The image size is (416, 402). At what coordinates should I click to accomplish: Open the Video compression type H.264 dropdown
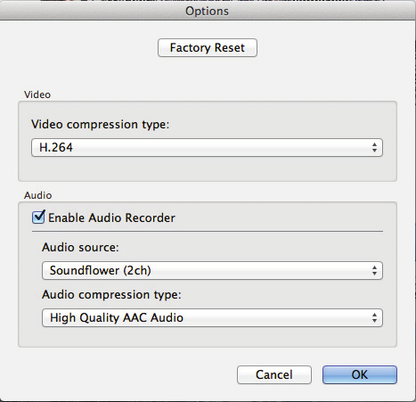(207, 147)
